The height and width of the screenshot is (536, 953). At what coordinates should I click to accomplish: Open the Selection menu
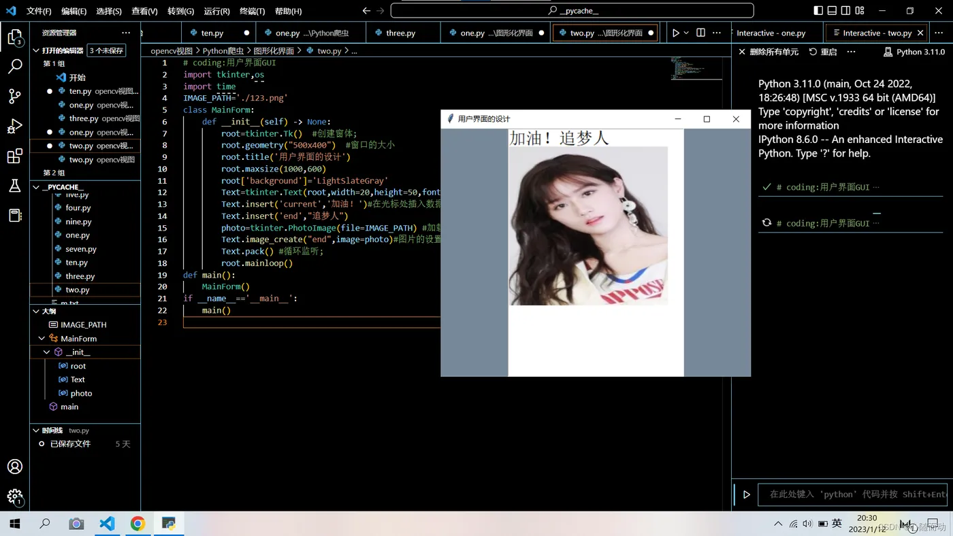[109, 11]
